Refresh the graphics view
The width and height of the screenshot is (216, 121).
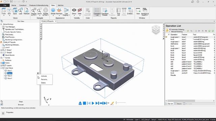[26, 10]
